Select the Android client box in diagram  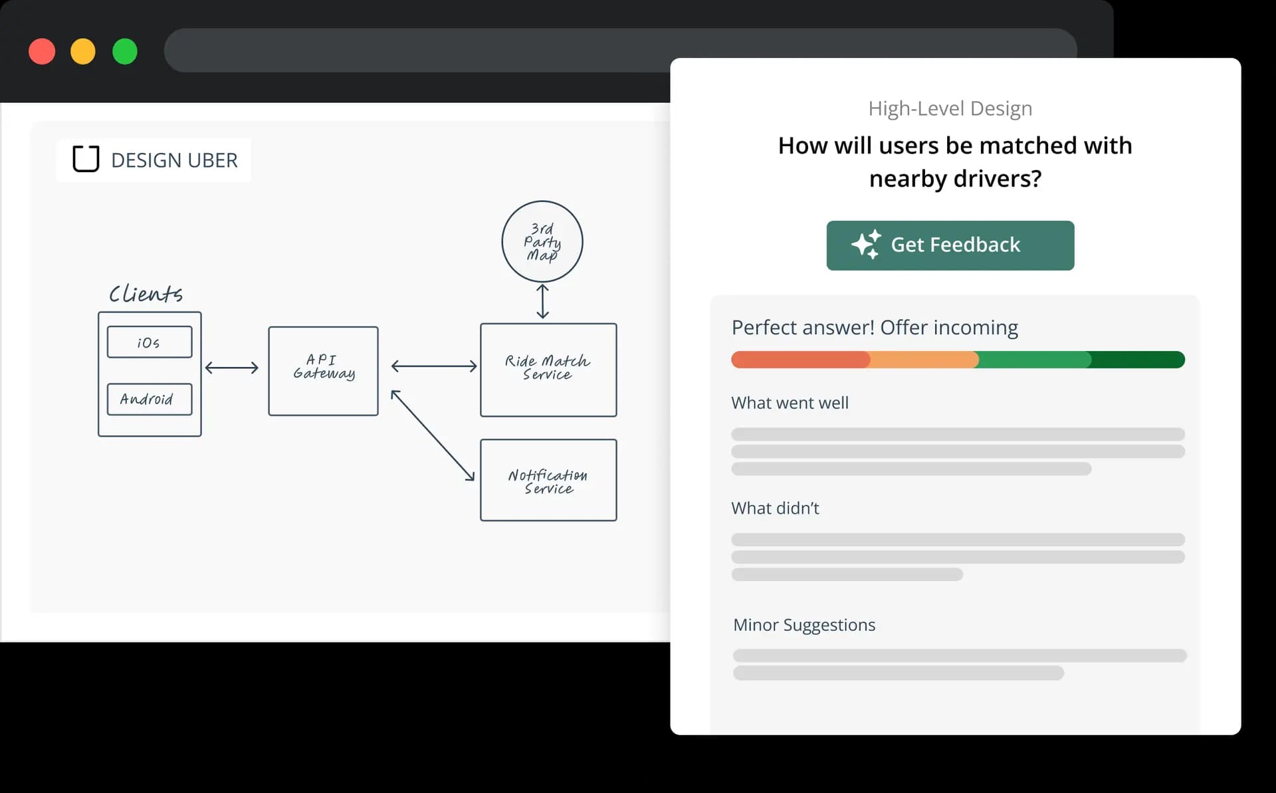150,399
